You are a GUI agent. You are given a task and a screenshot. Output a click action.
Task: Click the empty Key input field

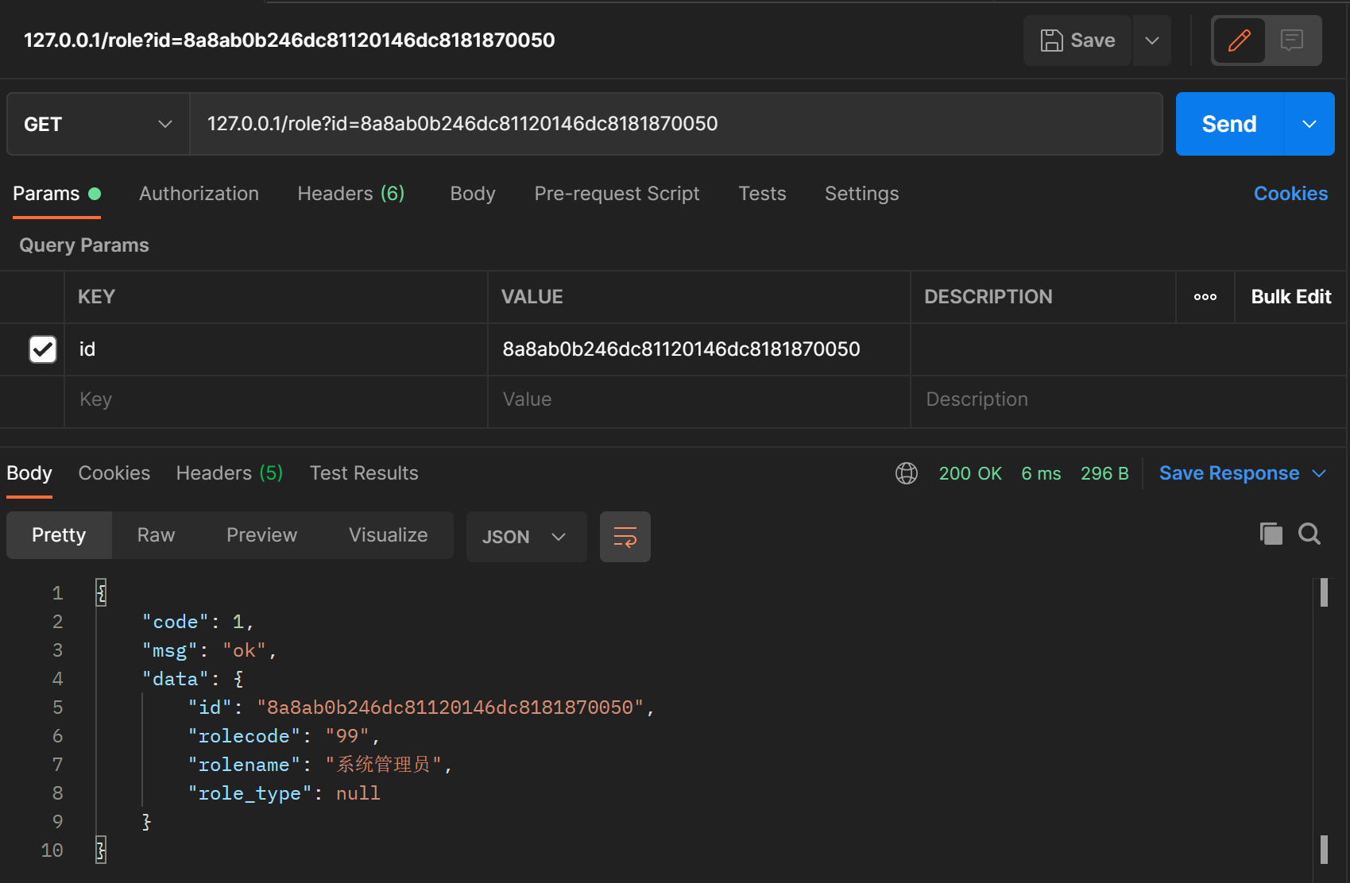click(x=275, y=399)
